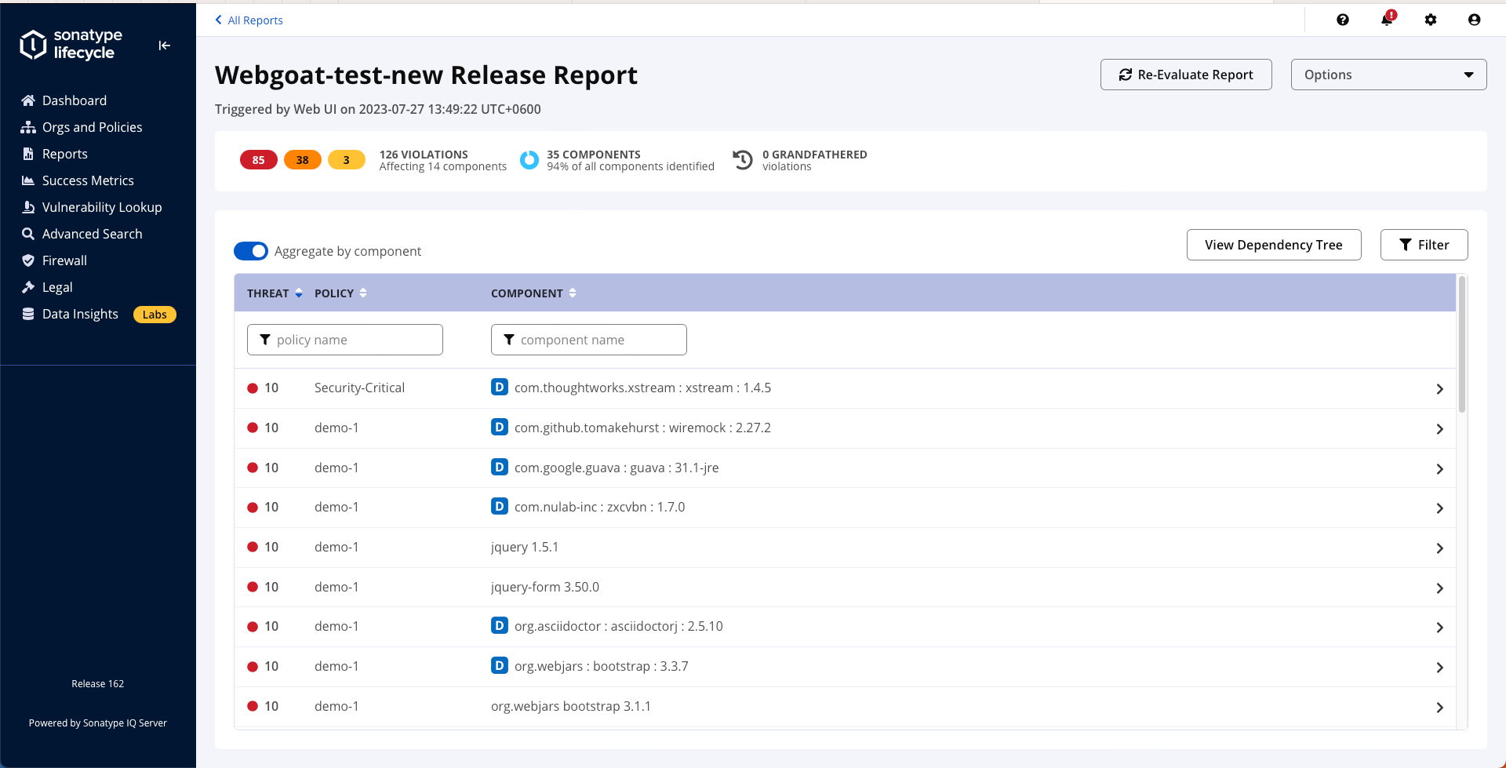Click the red 85 critical violations badge

click(x=258, y=160)
